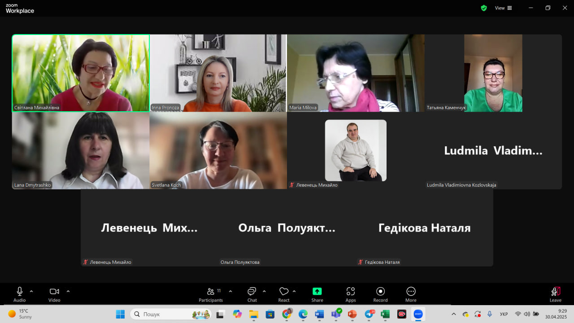Expand the Chat options arrow
The width and height of the screenshot is (574, 323).
click(264, 291)
